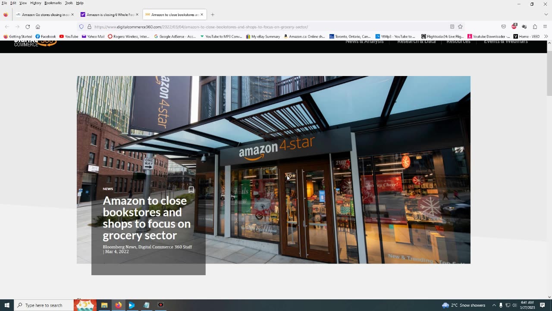
Task: Switch to Firefox on taskbar
Action: click(x=118, y=305)
